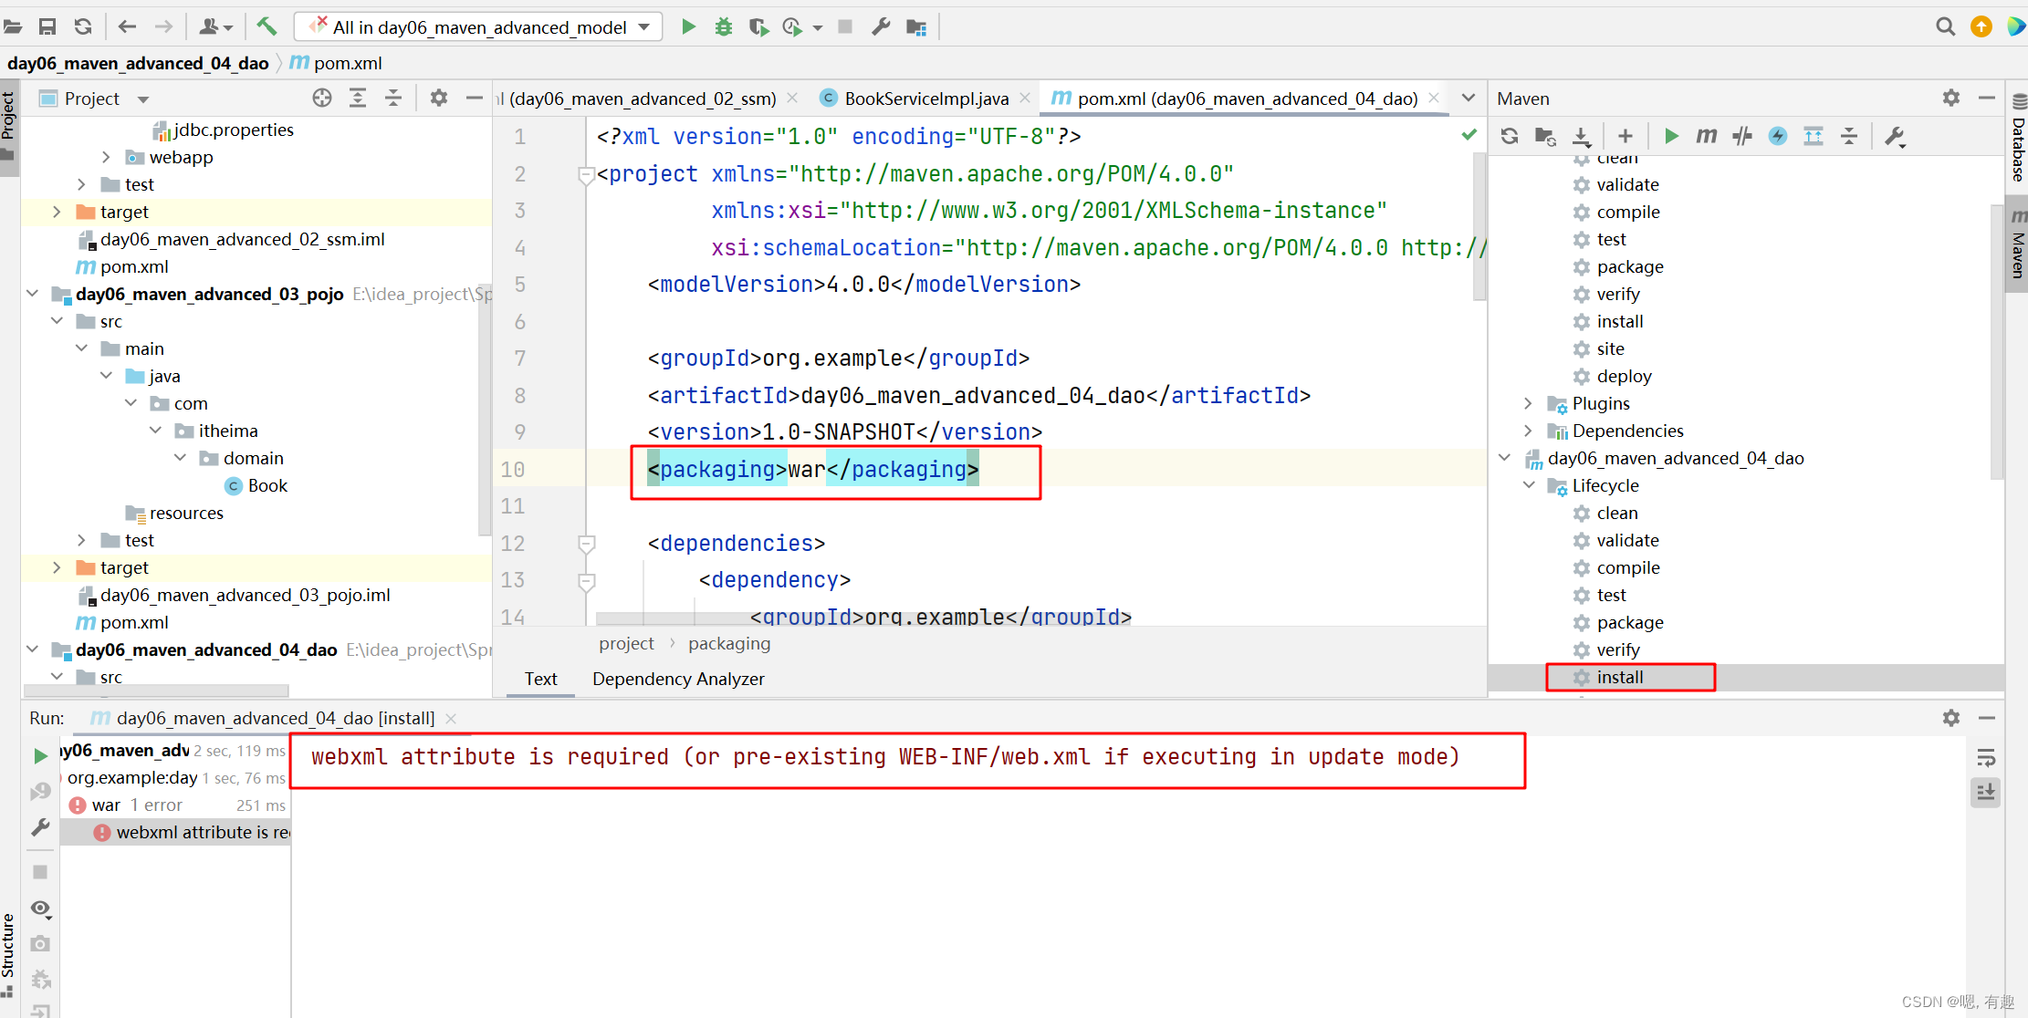
Task: Toggle soft-wrap in Run console
Action: coord(1986,758)
